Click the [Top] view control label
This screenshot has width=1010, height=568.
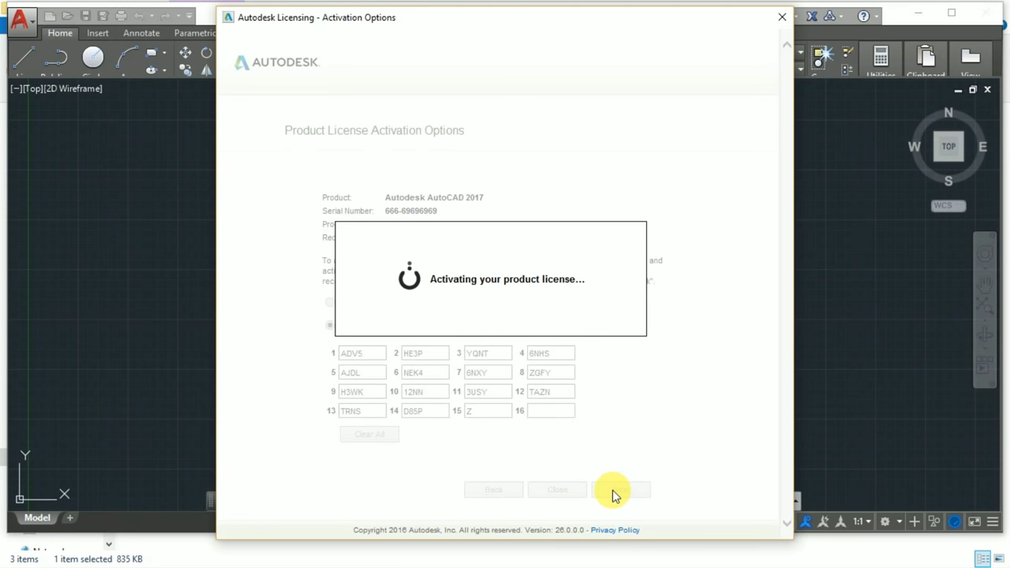[32, 88]
